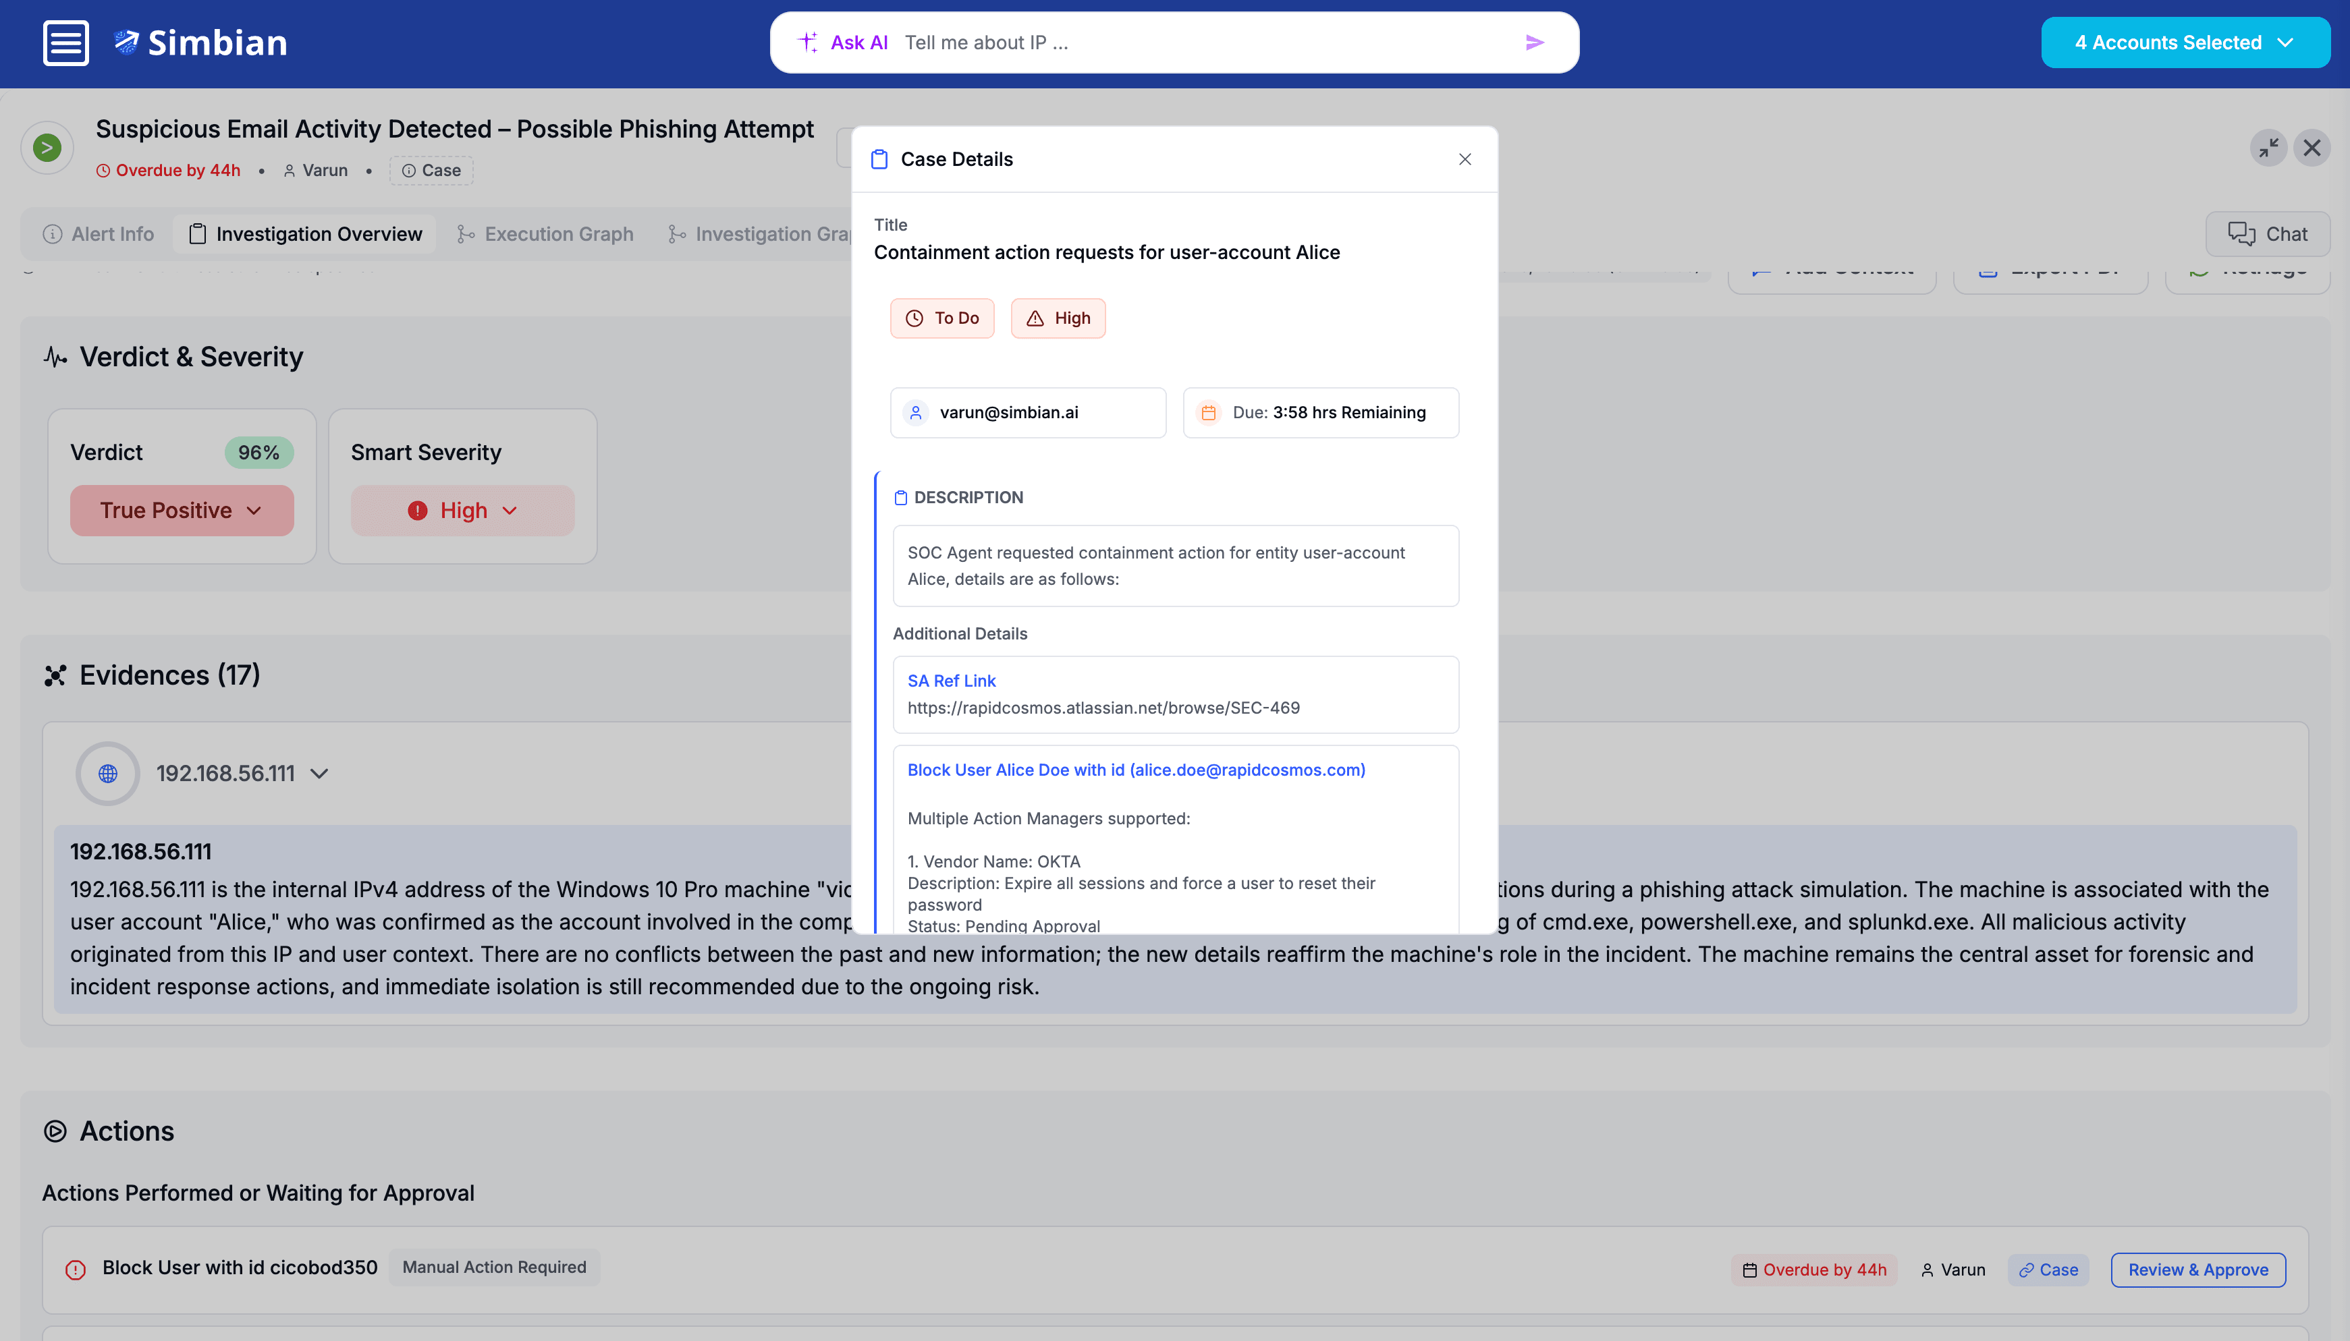Image resolution: width=2350 pixels, height=1341 pixels.
Task: Close the Case Details dialog
Action: (1465, 159)
